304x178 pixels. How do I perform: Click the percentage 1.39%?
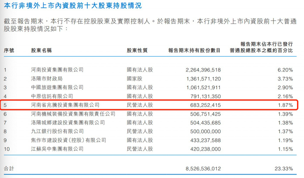pos(285,114)
